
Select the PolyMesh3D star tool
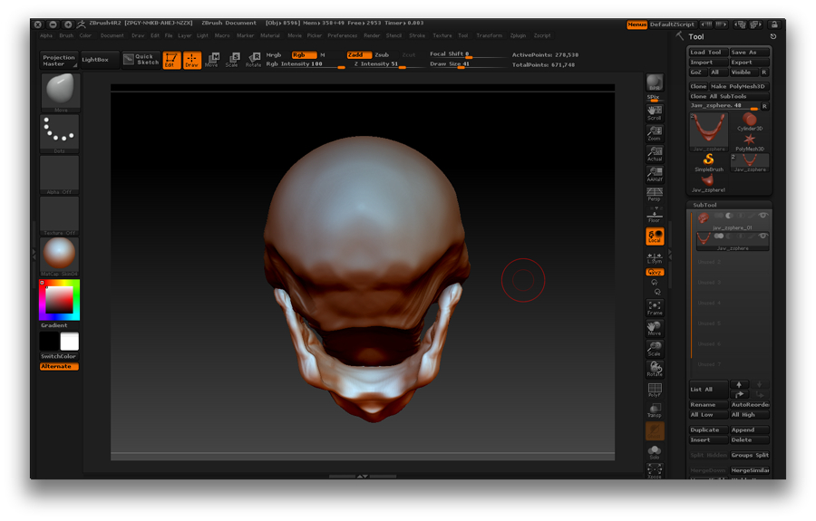click(750, 142)
